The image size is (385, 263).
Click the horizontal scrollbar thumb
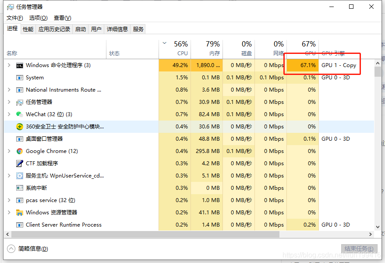tap(145, 234)
